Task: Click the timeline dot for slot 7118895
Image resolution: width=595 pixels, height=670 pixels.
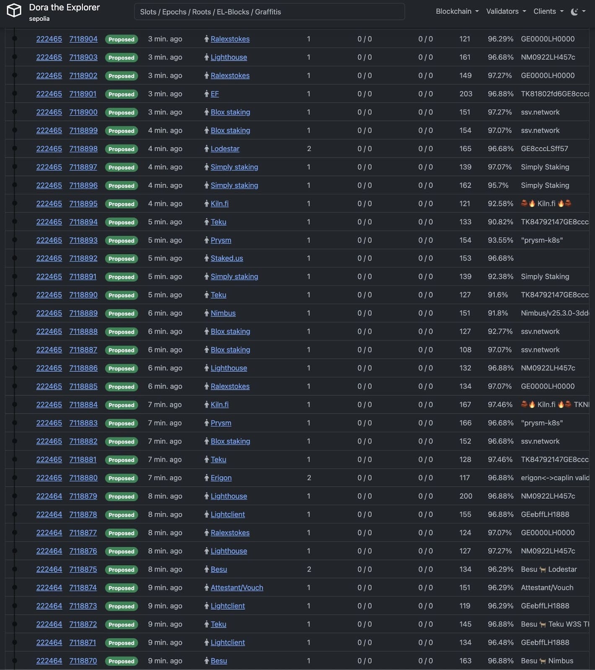Action: (x=15, y=204)
